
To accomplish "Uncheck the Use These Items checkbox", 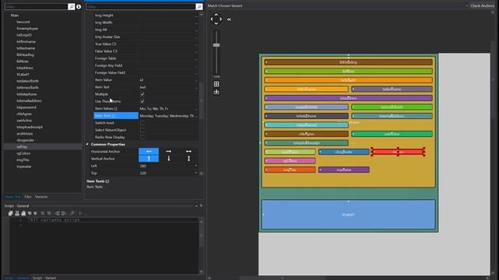I will 142,101.
